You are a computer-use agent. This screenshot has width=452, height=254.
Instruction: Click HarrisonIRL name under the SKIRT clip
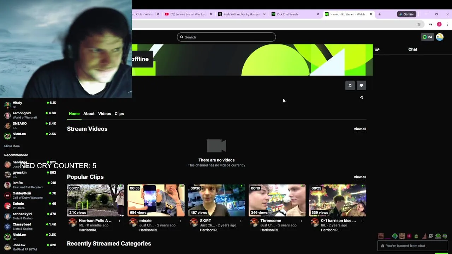click(209, 230)
